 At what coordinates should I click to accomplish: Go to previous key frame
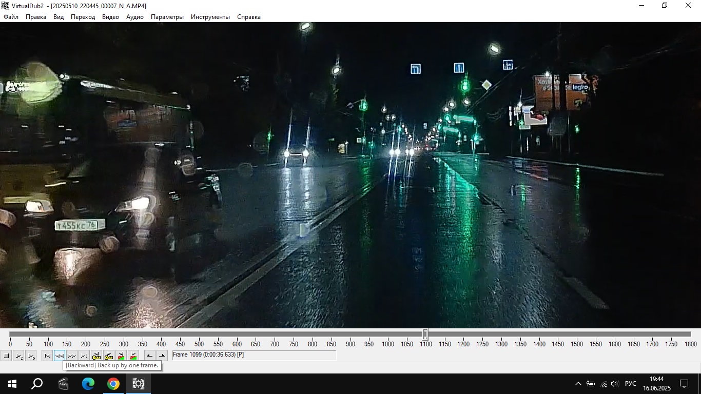[96, 356]
